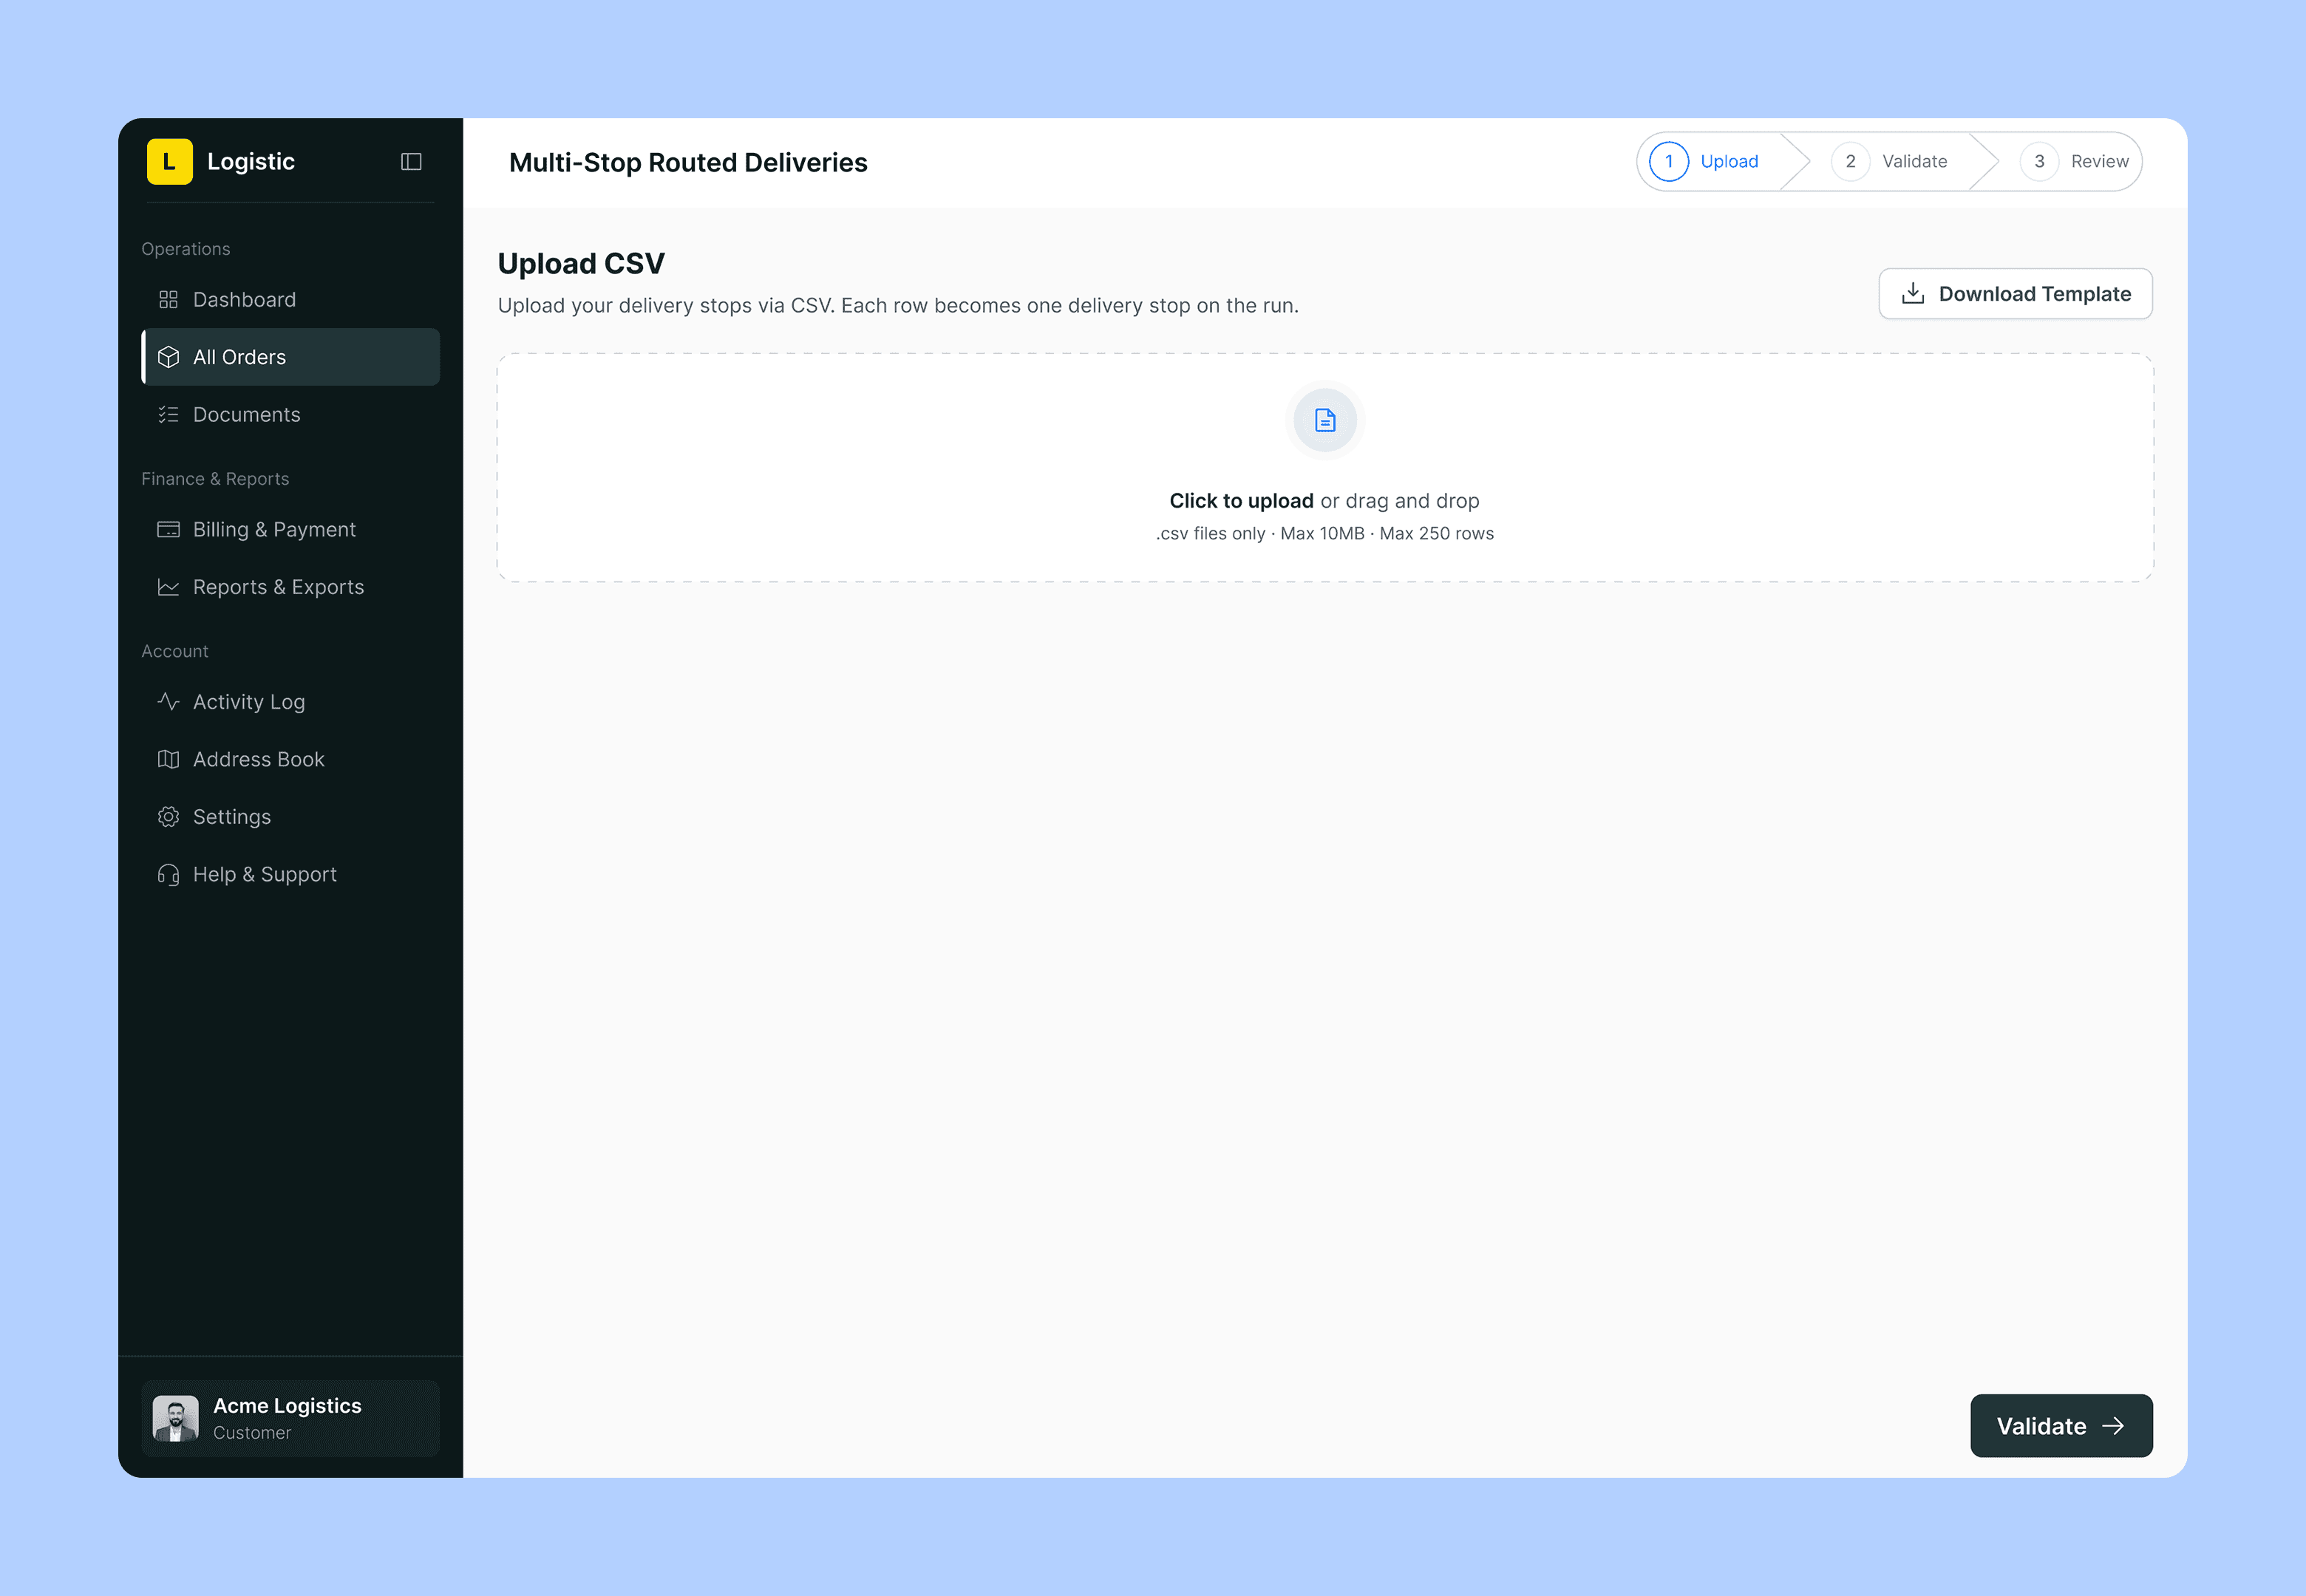
Task: Click the yellow Logistic logo icon
Action: 169,161
